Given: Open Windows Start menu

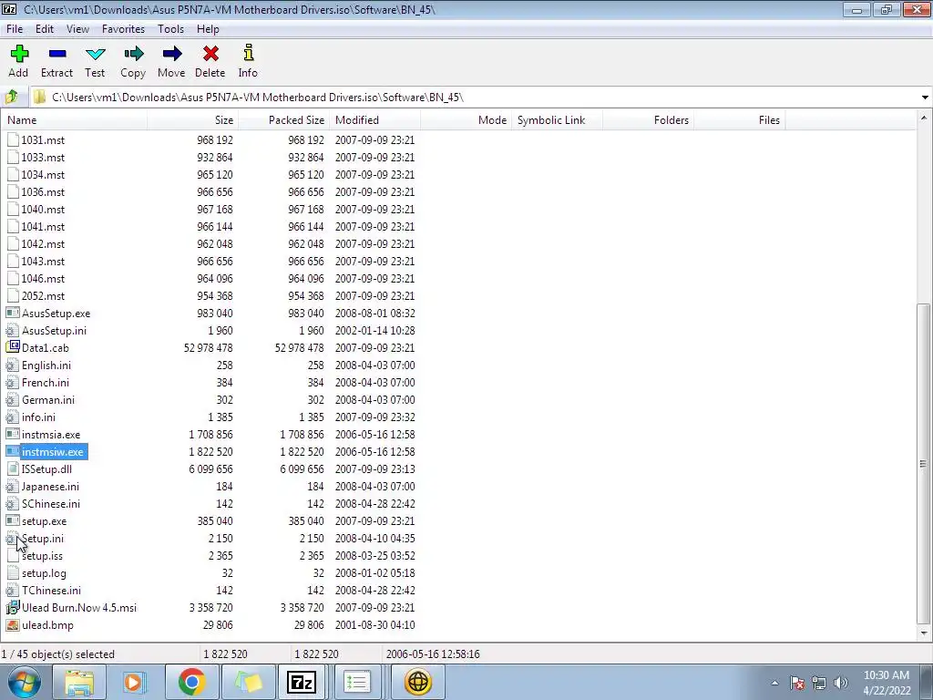Looking at the screenshot, I should [x=24, y=682].
